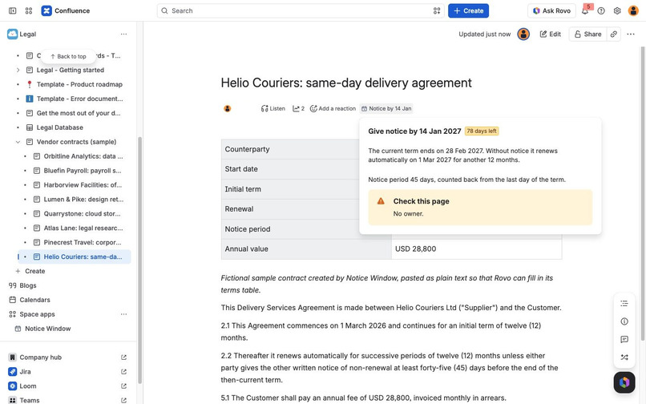Open the table of contents outline icon
The image size is (646, 404).
pyautogui.click(x=624, y=304)
